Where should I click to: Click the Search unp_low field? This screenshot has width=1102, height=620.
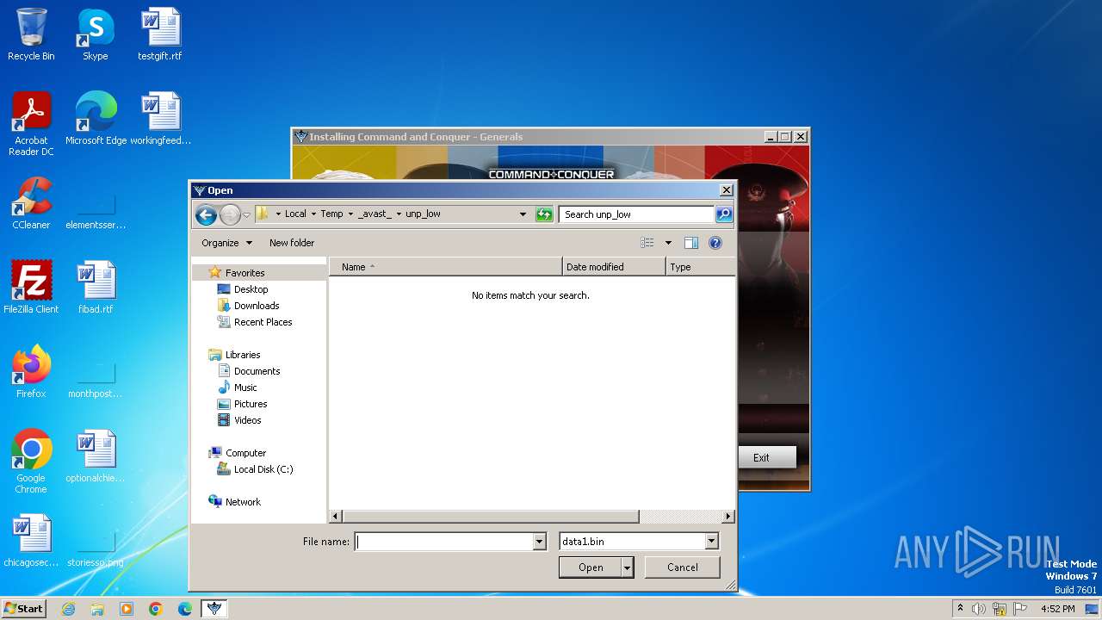(636, 214)
